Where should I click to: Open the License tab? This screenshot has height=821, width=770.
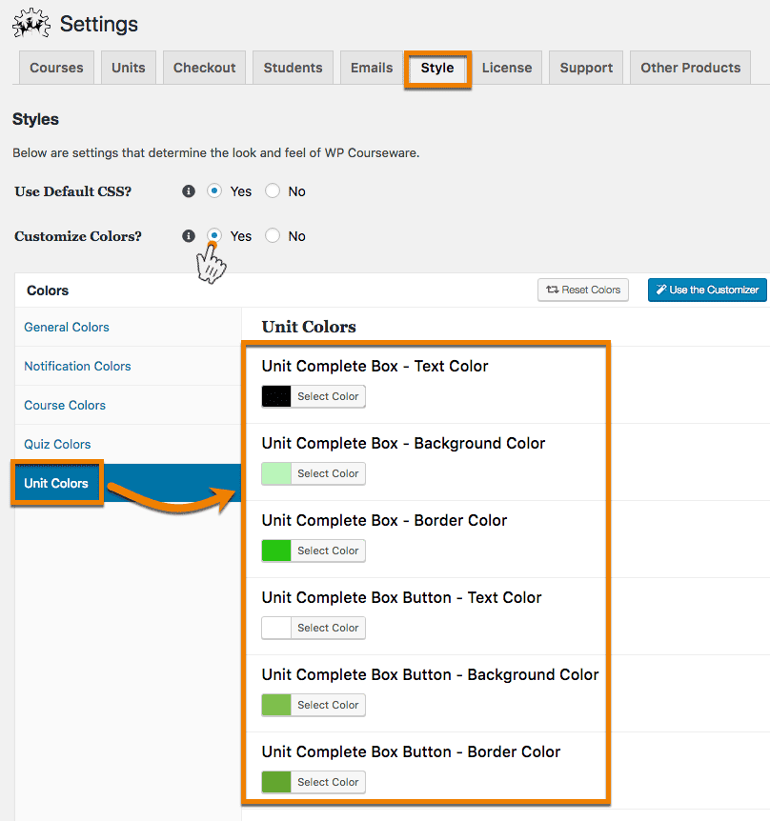click(507, 68)
